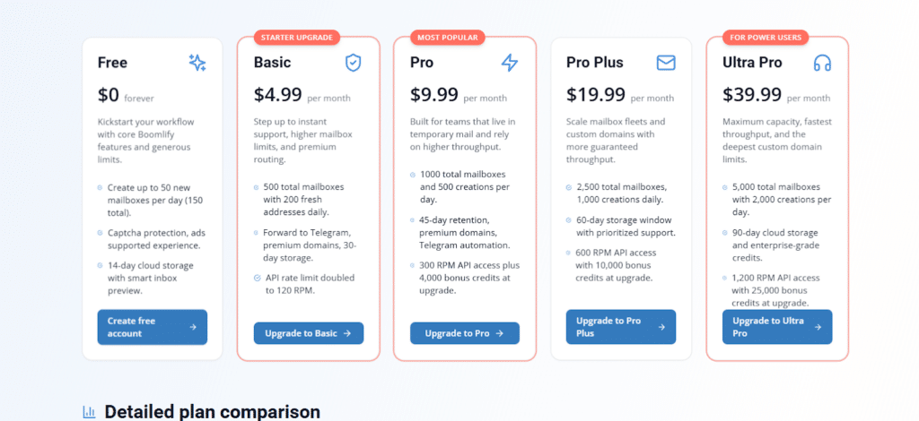919x421 pixels.
Task: Click the check icon next to API rate limit doubled
Action: [x=257, y=278]
